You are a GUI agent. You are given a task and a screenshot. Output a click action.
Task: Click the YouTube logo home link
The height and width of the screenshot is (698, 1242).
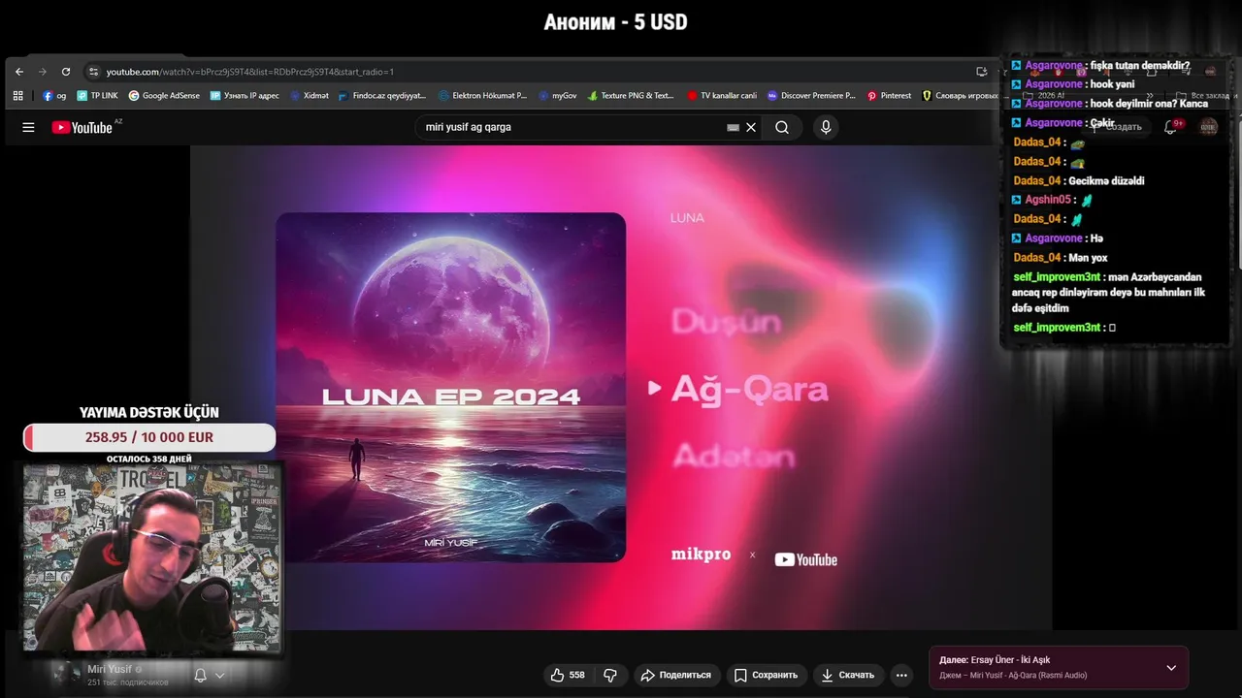coord(82,127)
